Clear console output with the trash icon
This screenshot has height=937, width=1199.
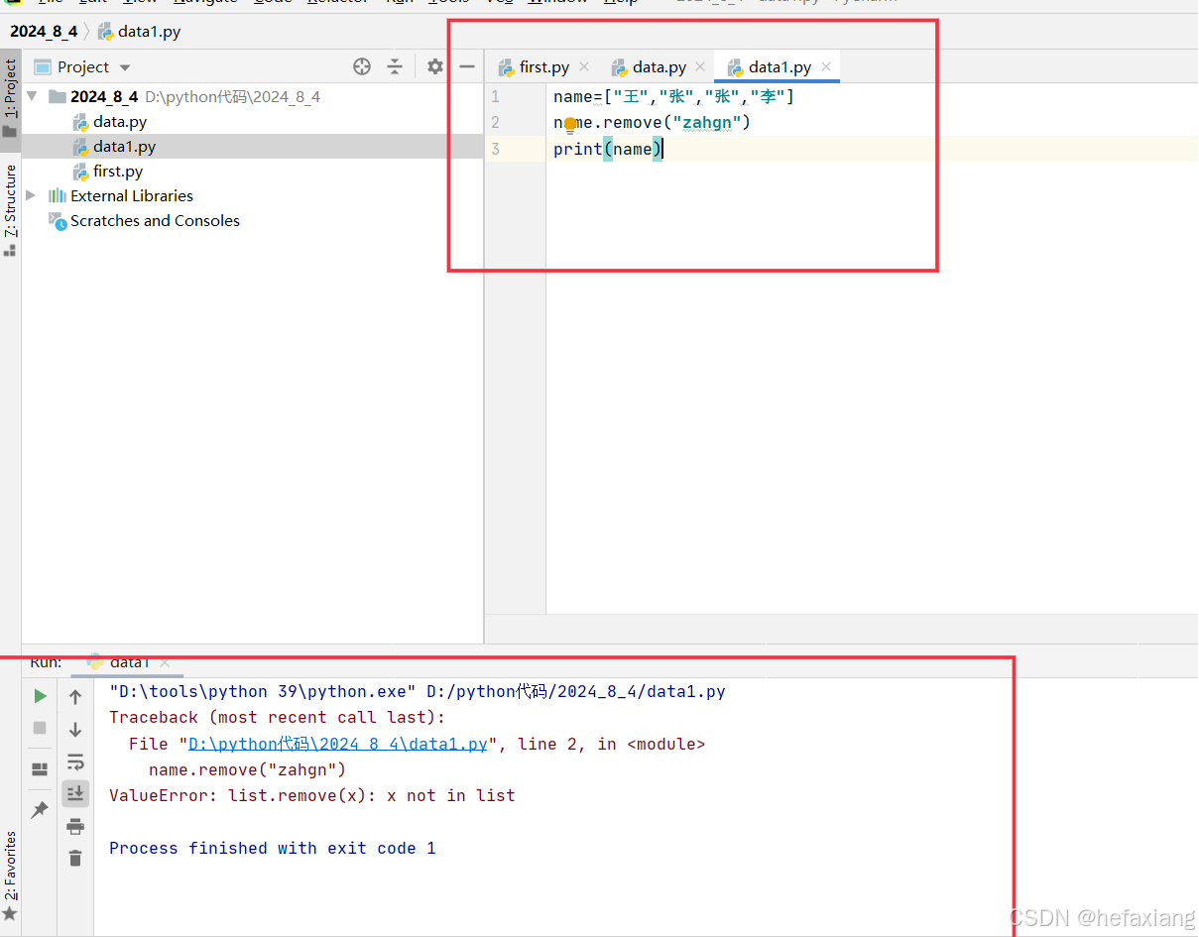(75, 858)
